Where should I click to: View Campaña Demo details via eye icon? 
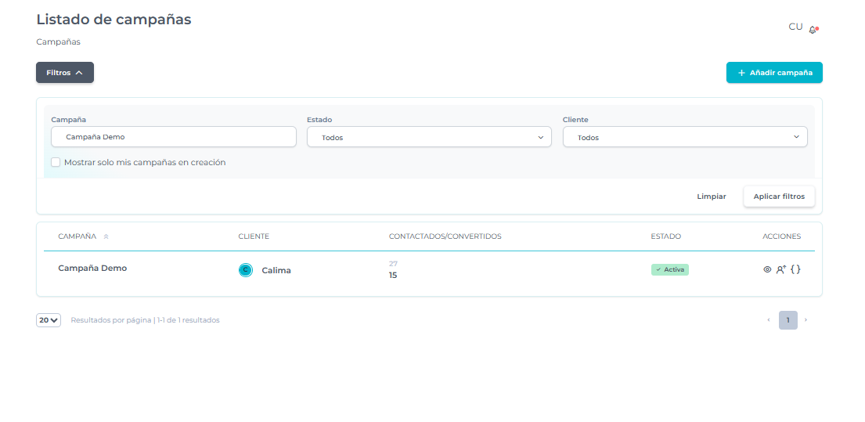pyautogui.click(x=767, y=269)
